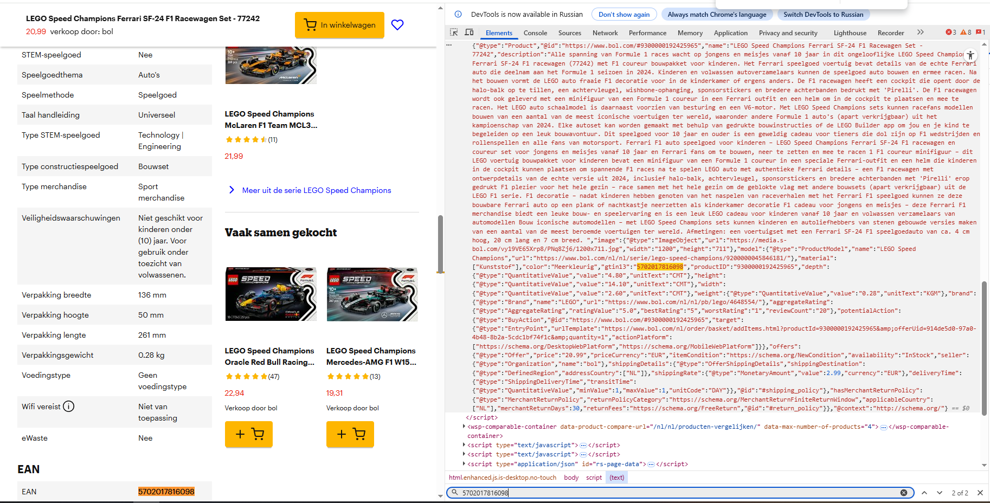Click the DevTools search input field
Viewport: 990px width, 503px height.
[x=679, y=493]
